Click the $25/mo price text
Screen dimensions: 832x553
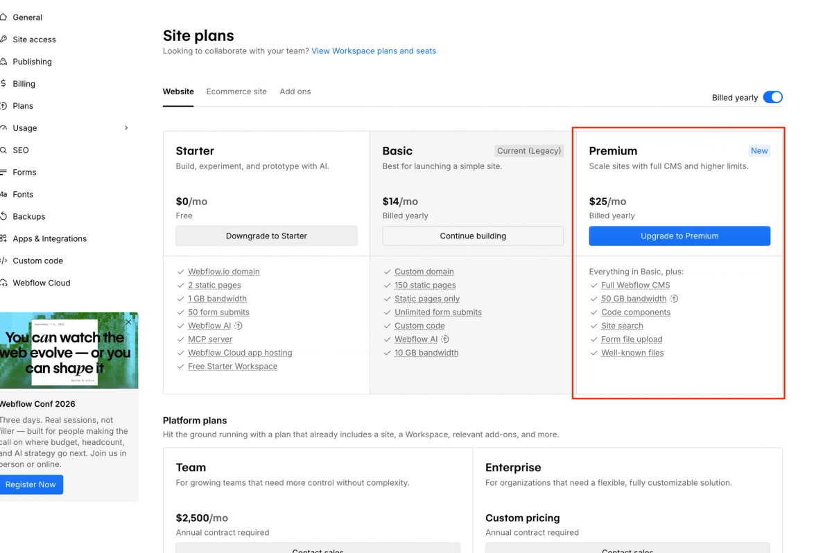click(x=607, y=202)
